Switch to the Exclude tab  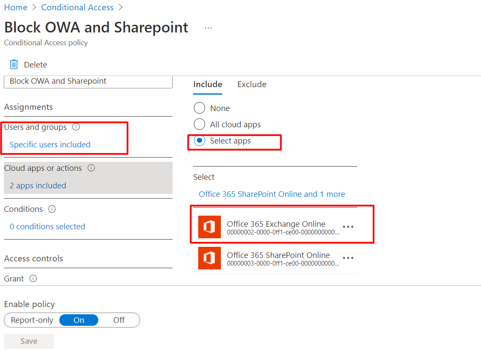pos(252,84)
